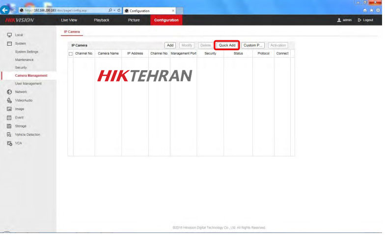Open the address bar search dropdown arrow
Image resolution: width=385 pixels, height=235 pixels.
pos(114,10)
